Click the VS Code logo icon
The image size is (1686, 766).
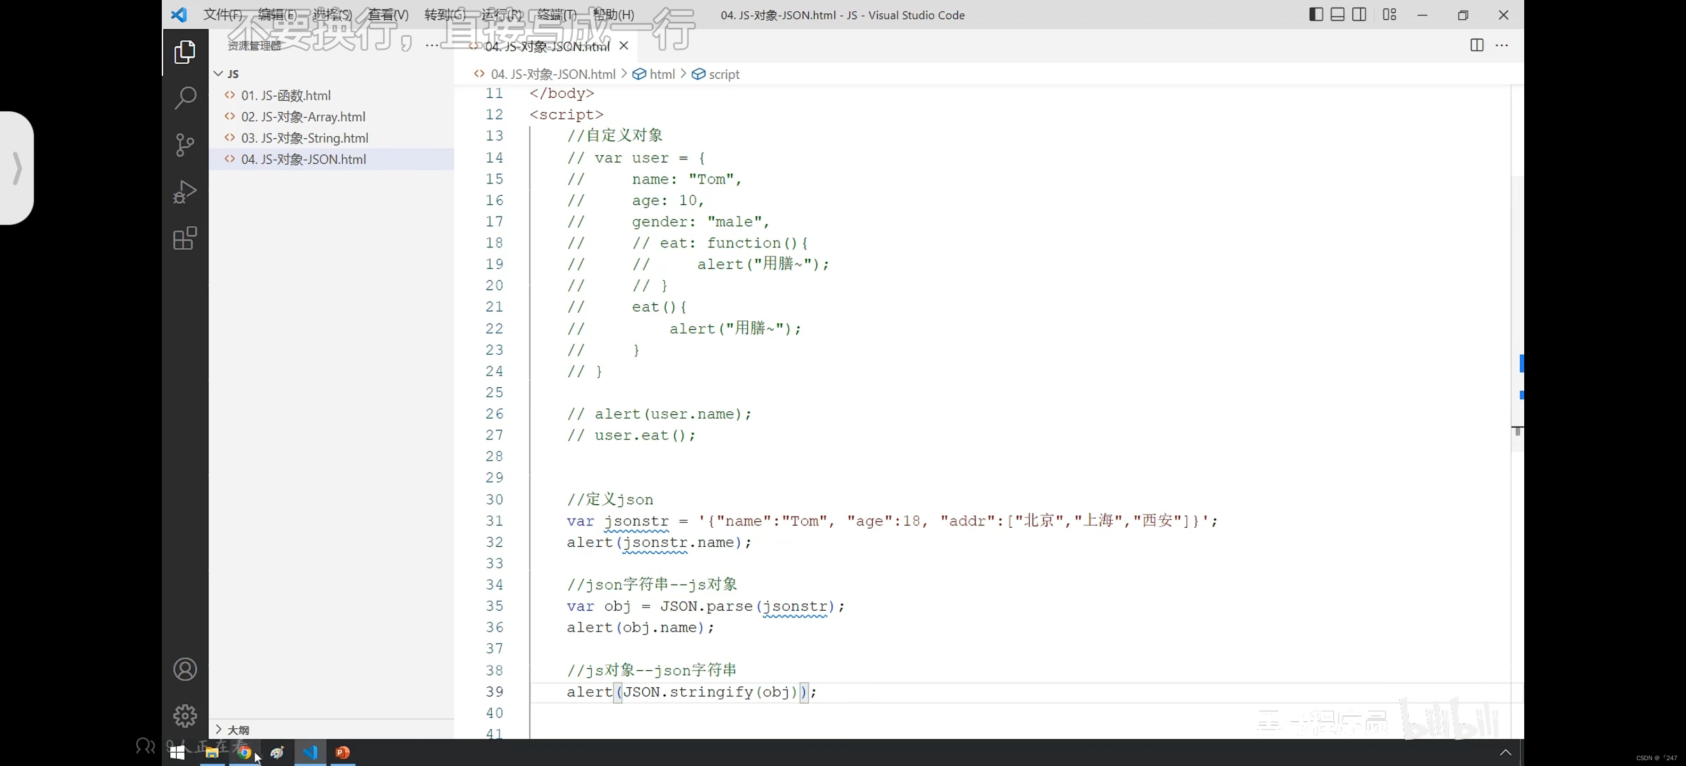(179, 14)
